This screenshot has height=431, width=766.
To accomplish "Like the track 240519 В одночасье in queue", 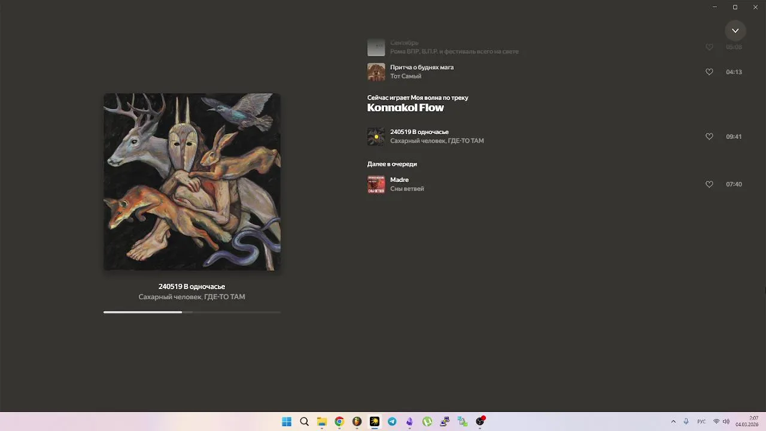I will point(709,136).
